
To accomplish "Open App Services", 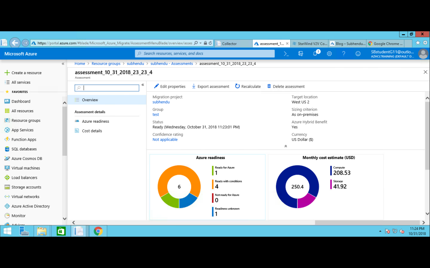I will click(19, 130).
